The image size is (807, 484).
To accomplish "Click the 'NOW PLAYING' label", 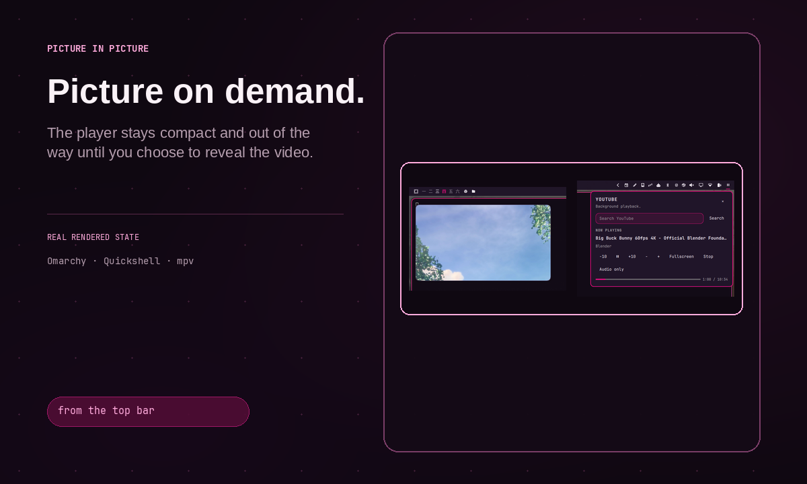I will click(609, 230).
